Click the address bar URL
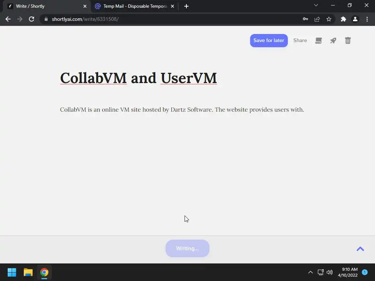The image size is (375, 281). point(85,19)
